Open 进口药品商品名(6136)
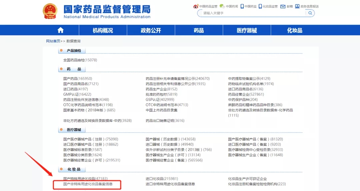 tap(245, 89)
